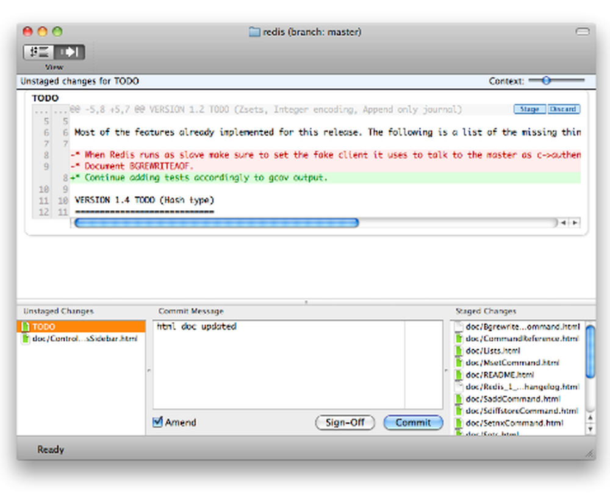This screenshot has width=610, height=496.
Task: Click icon beside doc/Control...sSidebar.html
Action: (26, 338)
